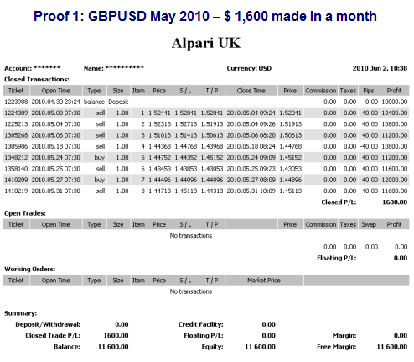Click the 'Summary:' heading
This screenshot has height=362, width=414.
click(x=20, y=313)
